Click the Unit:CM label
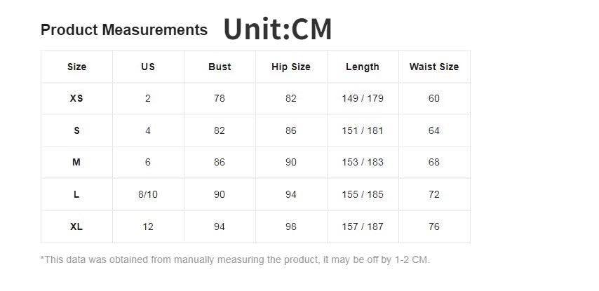599x291 pixels. coord(277,29)
